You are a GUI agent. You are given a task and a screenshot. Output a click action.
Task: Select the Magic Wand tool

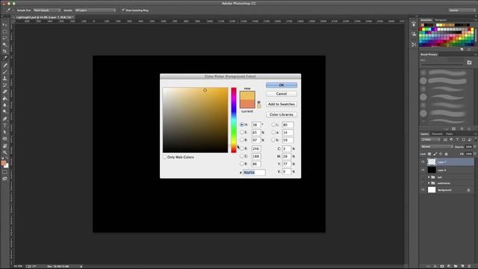(4, 45)
